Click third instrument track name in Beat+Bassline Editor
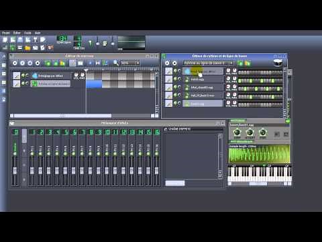This screenshot has height=242, width=322. [203, 87]
